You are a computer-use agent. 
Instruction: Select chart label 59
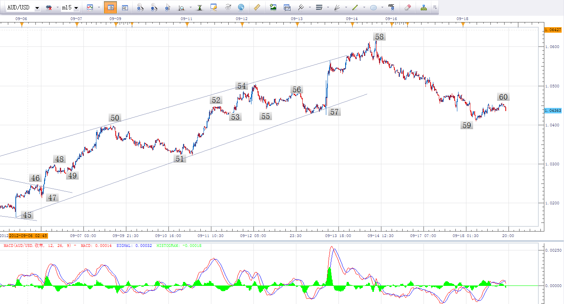[x=467, y=126]
